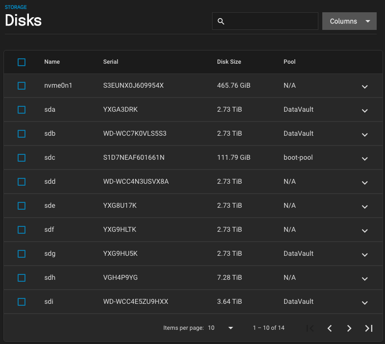Click the nvme0n1 disk name
Screen dimensions: 385x344
58,85
